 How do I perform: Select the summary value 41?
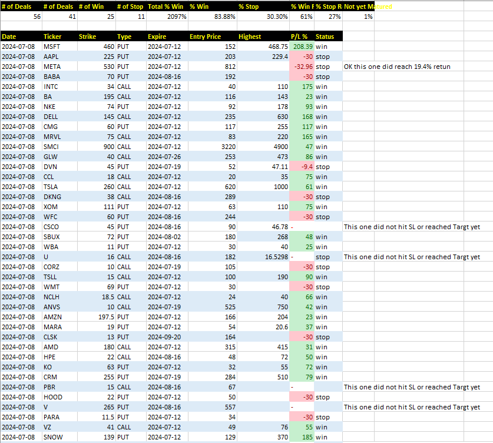click(59, 16)
